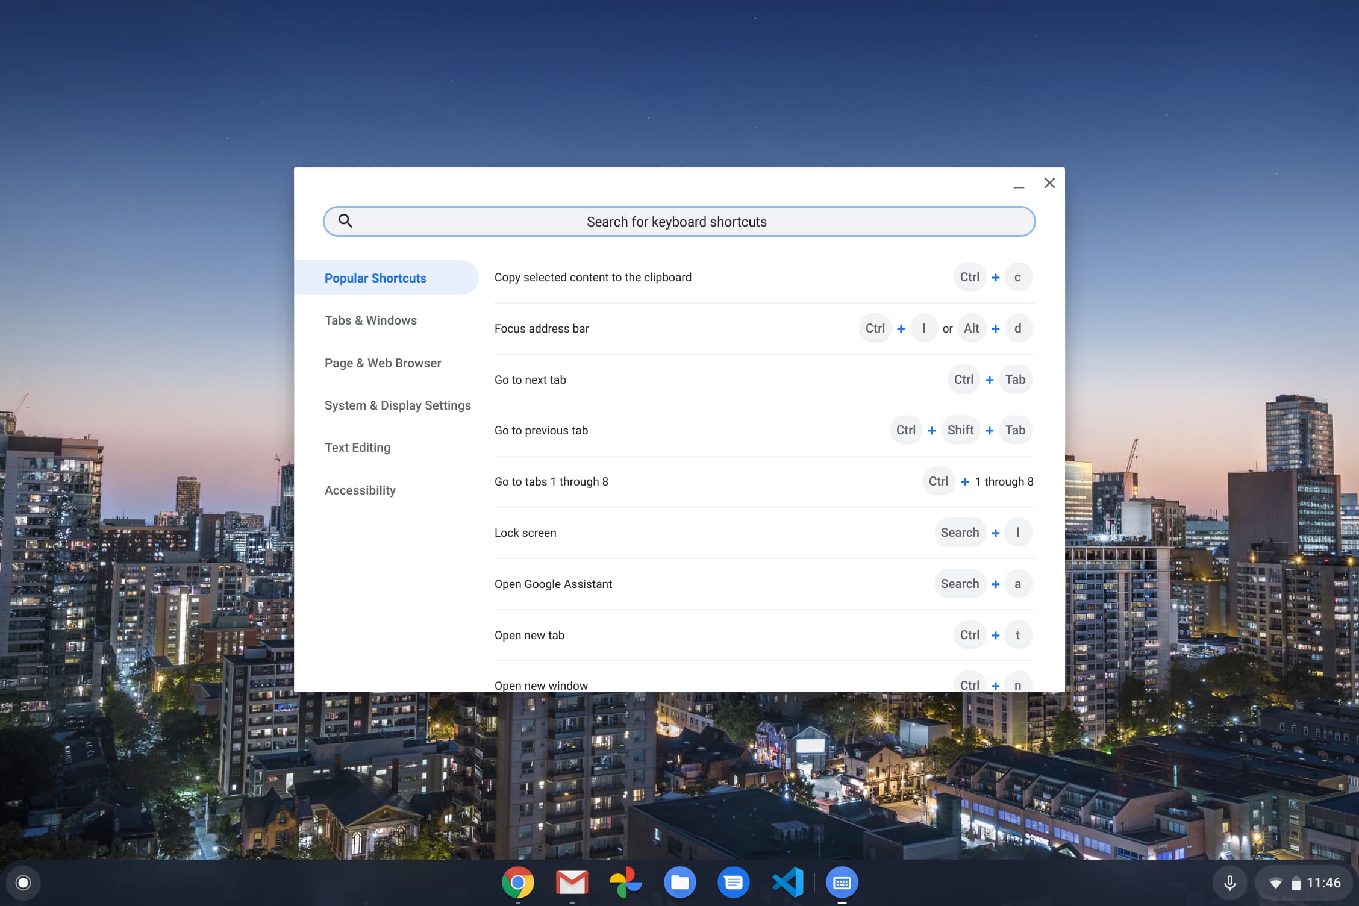Click the battery icon in status tray

(1296, 884)
